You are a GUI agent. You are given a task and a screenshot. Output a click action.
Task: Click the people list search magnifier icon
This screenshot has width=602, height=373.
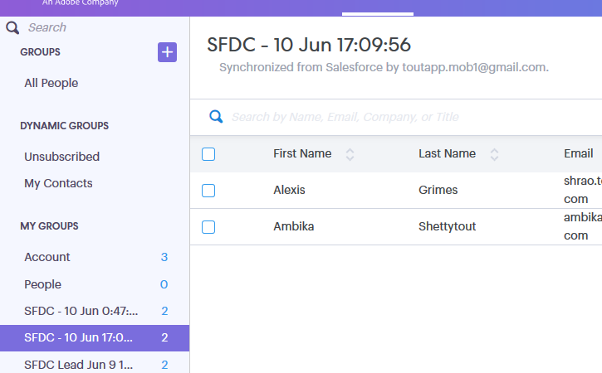216,117
